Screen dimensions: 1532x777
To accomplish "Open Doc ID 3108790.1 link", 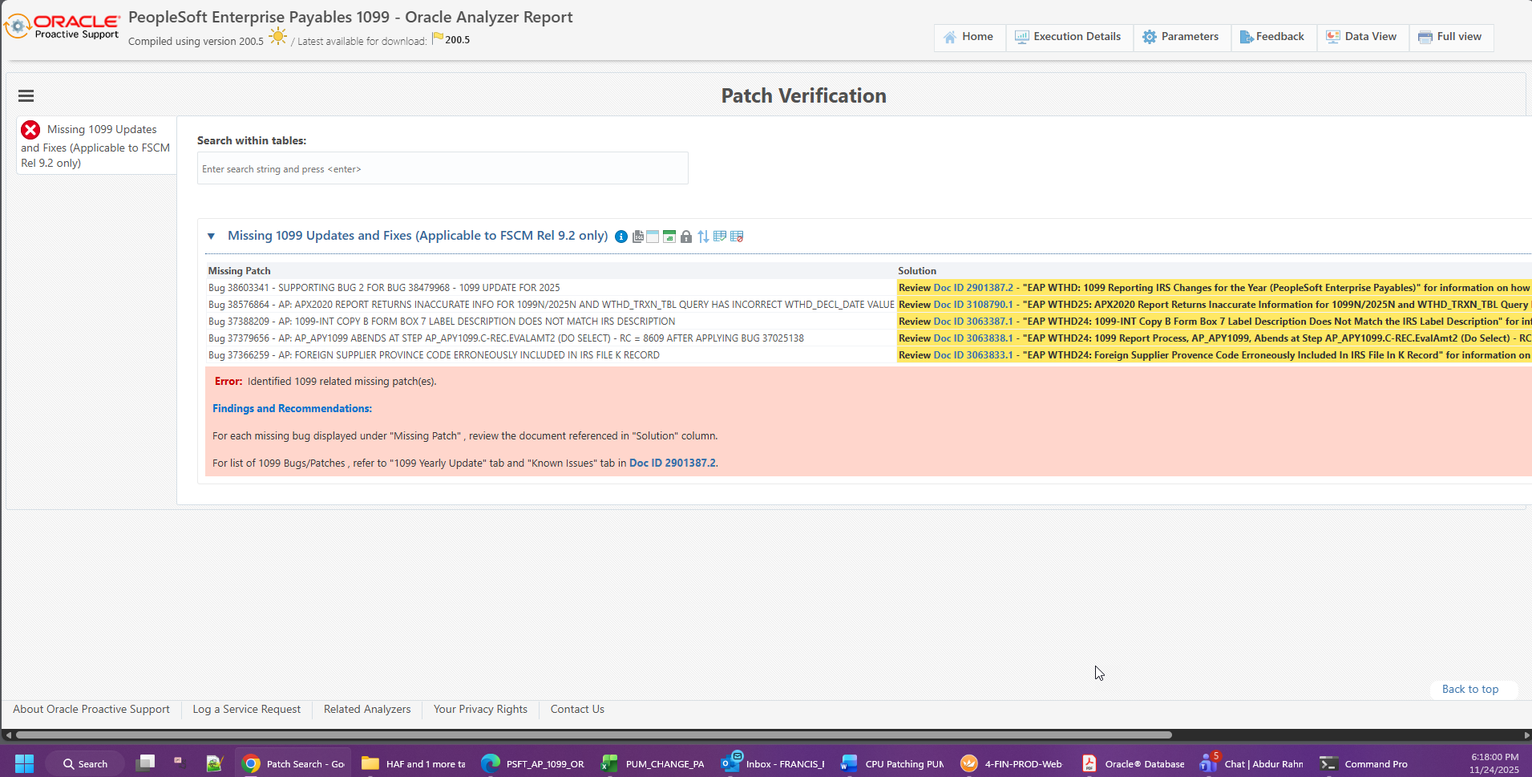I will 973,305.
